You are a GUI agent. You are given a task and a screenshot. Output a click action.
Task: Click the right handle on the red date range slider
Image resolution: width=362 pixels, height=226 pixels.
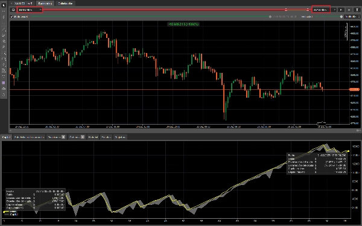pos(308,10)
